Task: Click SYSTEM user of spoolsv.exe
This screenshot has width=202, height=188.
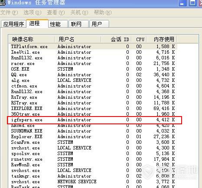Action: [65, 153]
